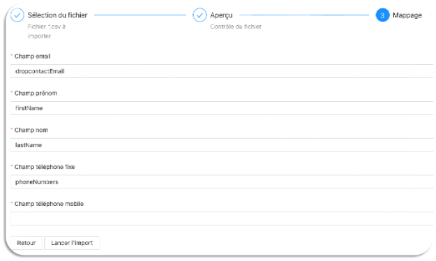Click the Lancer l'import button
The width and height of the screenshot is (436, 261).
pos(72,243)
